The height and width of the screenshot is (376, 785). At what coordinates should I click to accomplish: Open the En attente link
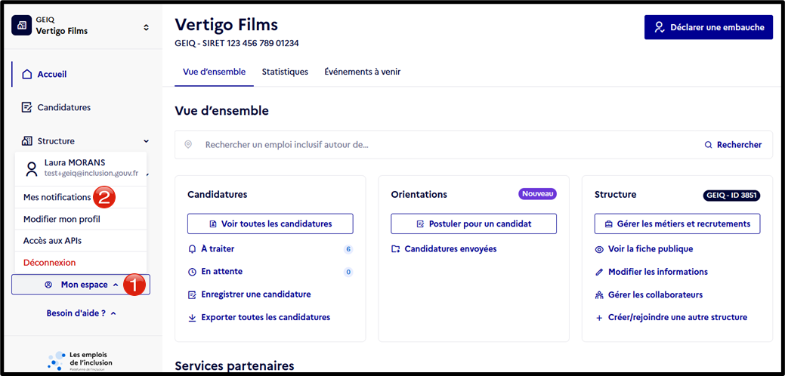(222, 272)
